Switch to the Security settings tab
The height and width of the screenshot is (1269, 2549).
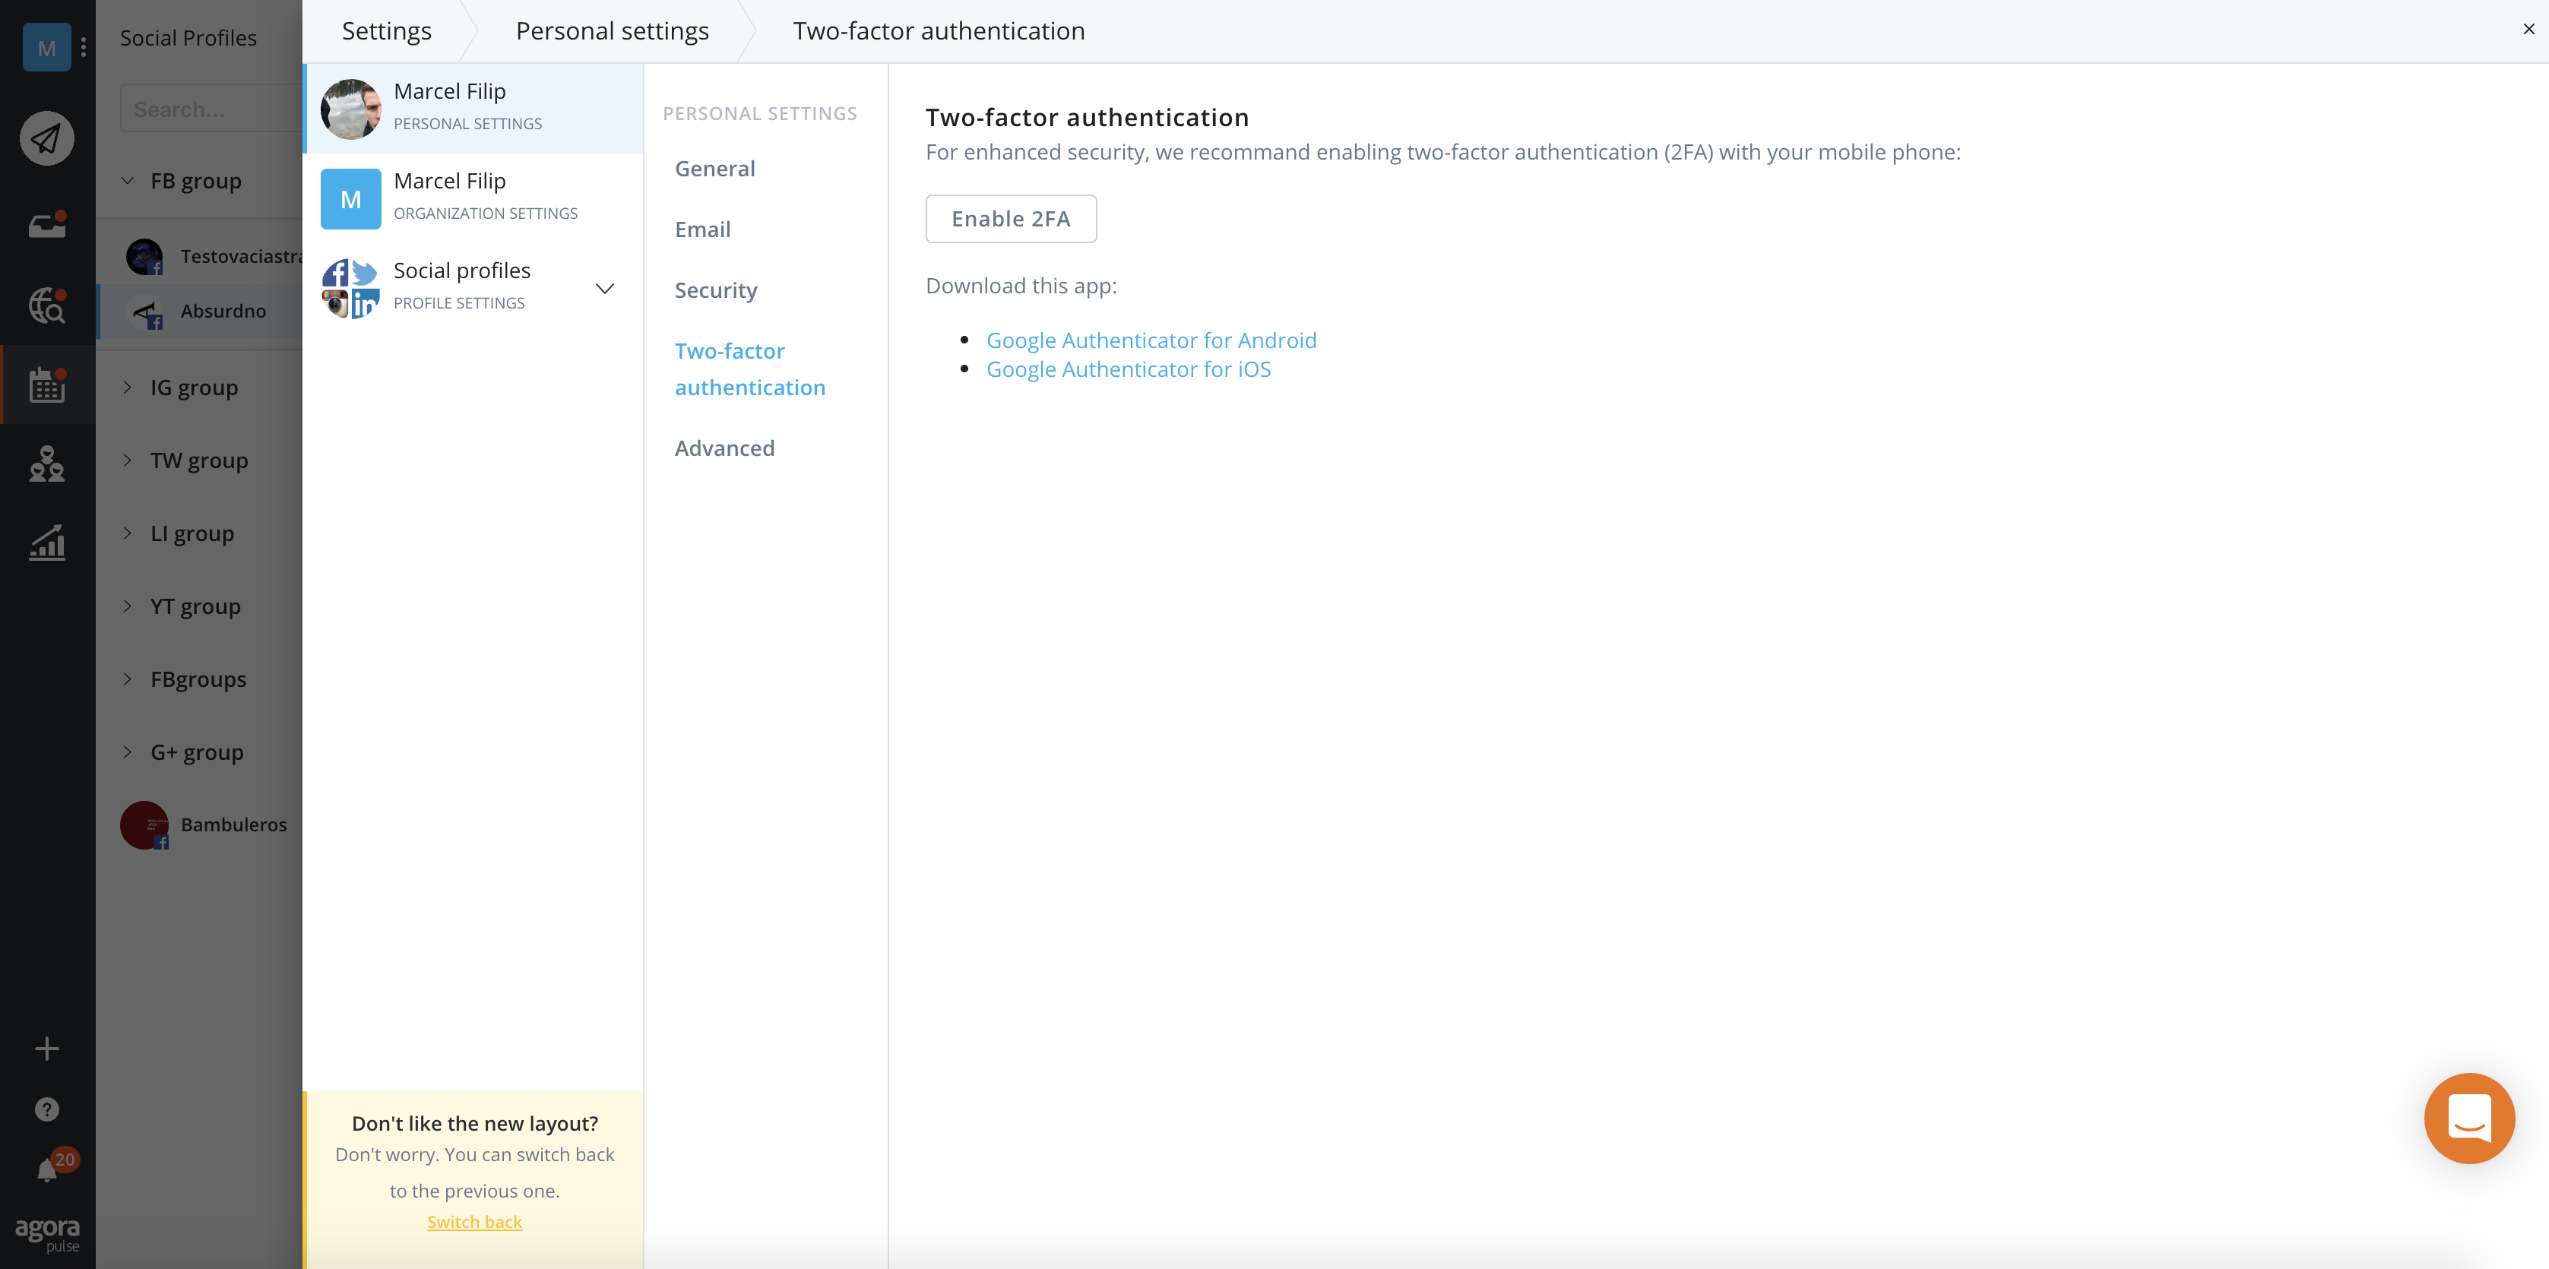pyautogui.click(x=715, y=290)
